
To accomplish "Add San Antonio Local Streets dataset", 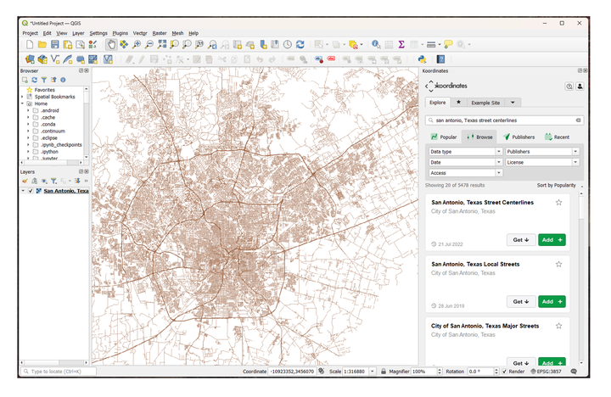I will point(552,301).
